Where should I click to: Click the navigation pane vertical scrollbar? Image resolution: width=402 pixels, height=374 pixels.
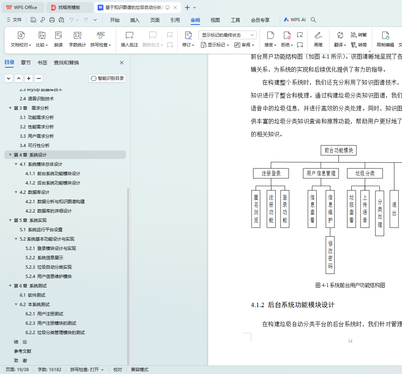[128, 276]
